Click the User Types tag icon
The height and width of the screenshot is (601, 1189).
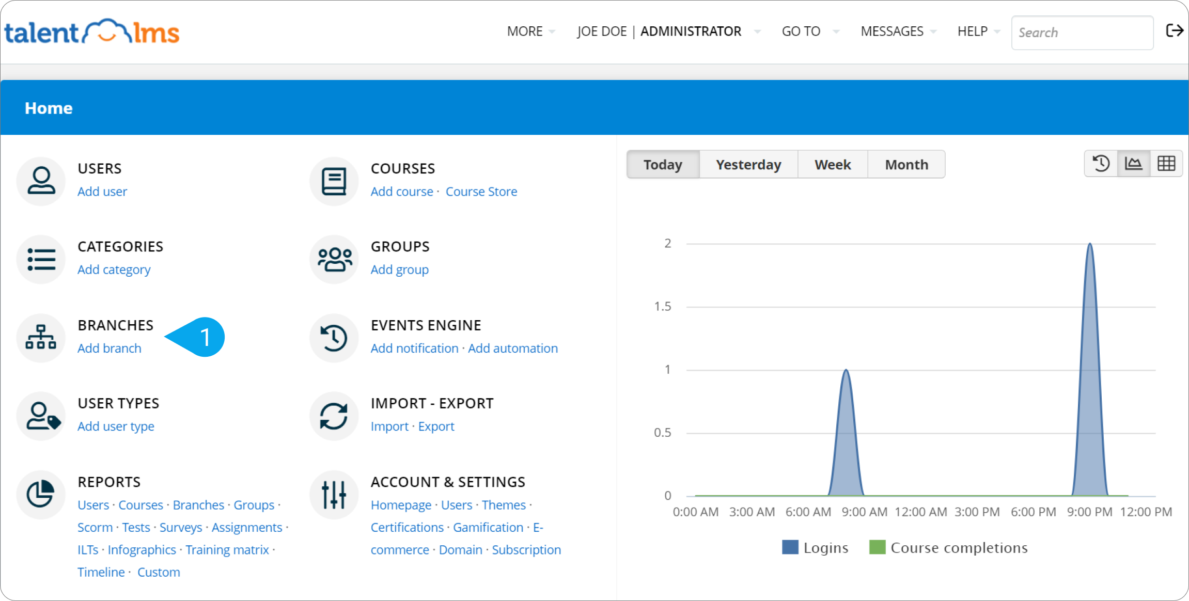(41, 416)
